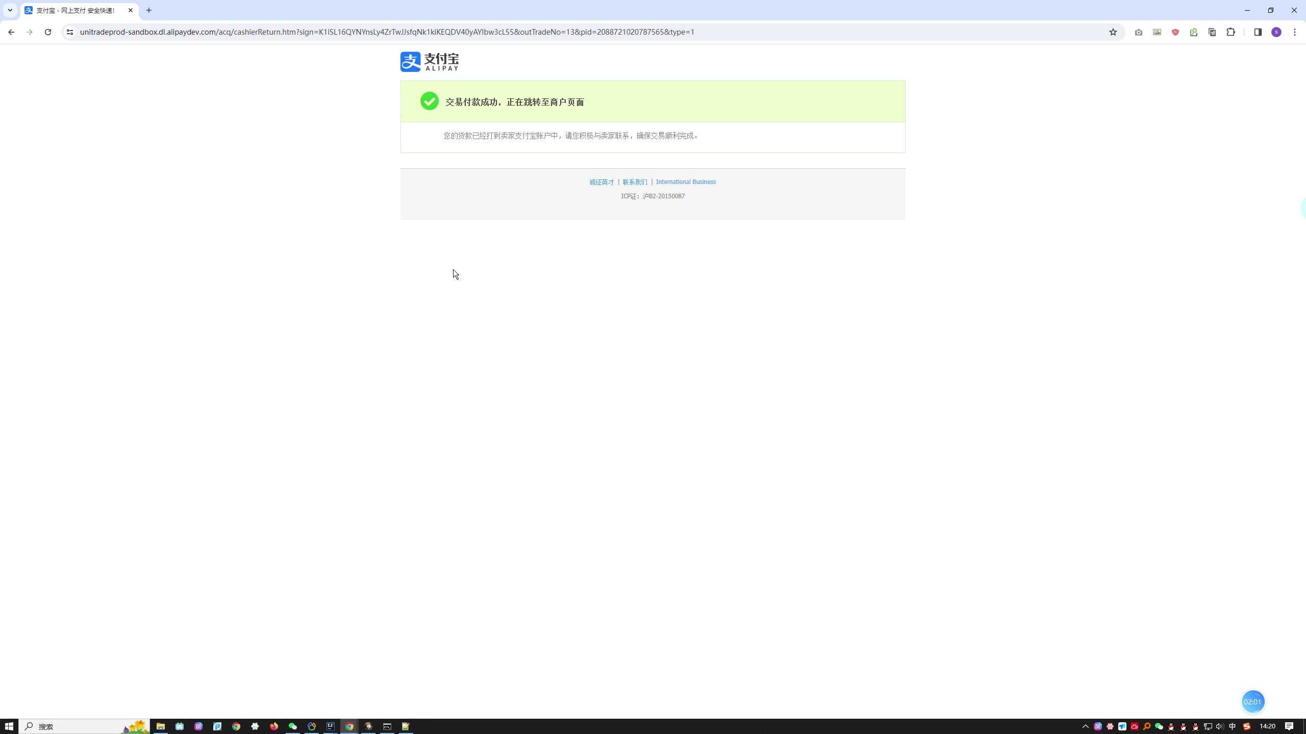The image size is (1306, 734).
Task: Open the command prompt taskbar icon
Action: tap(387, 726)
